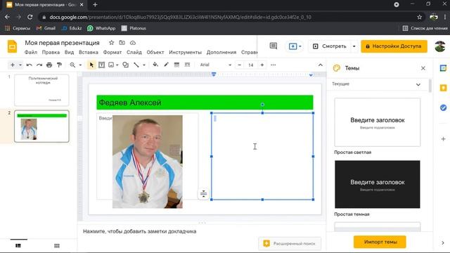Select the line tool

pos(136,65)
